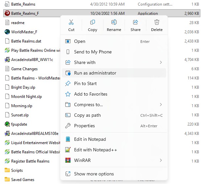The width and height of the screenshot is (203, 184).
Task: Select the Bright Day.slp file name
Action: [23, 87]
